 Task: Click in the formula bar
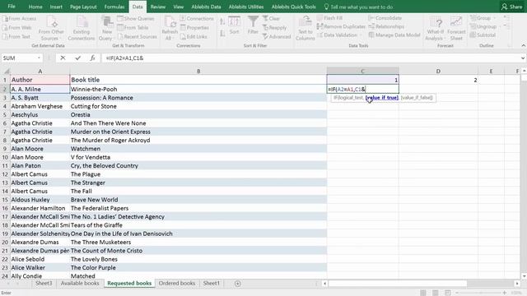tap(311, 58)
